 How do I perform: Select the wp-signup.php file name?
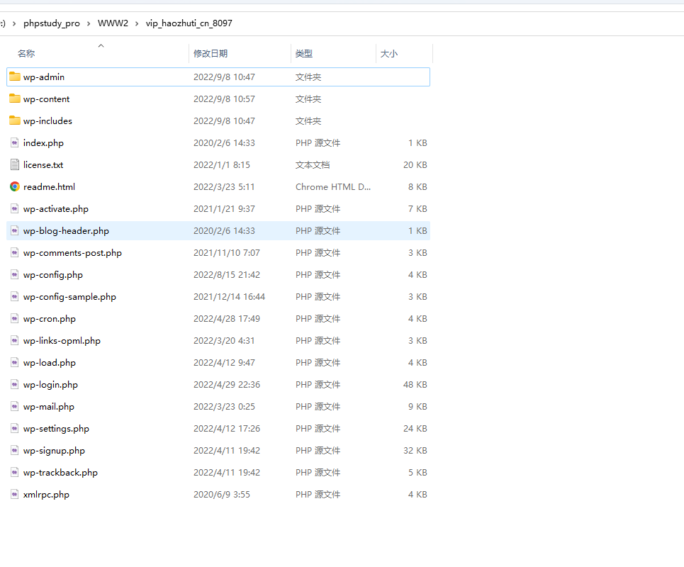[x=54, y=451]
